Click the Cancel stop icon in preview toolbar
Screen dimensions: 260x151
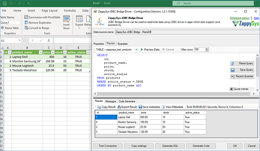coord(163,49)
